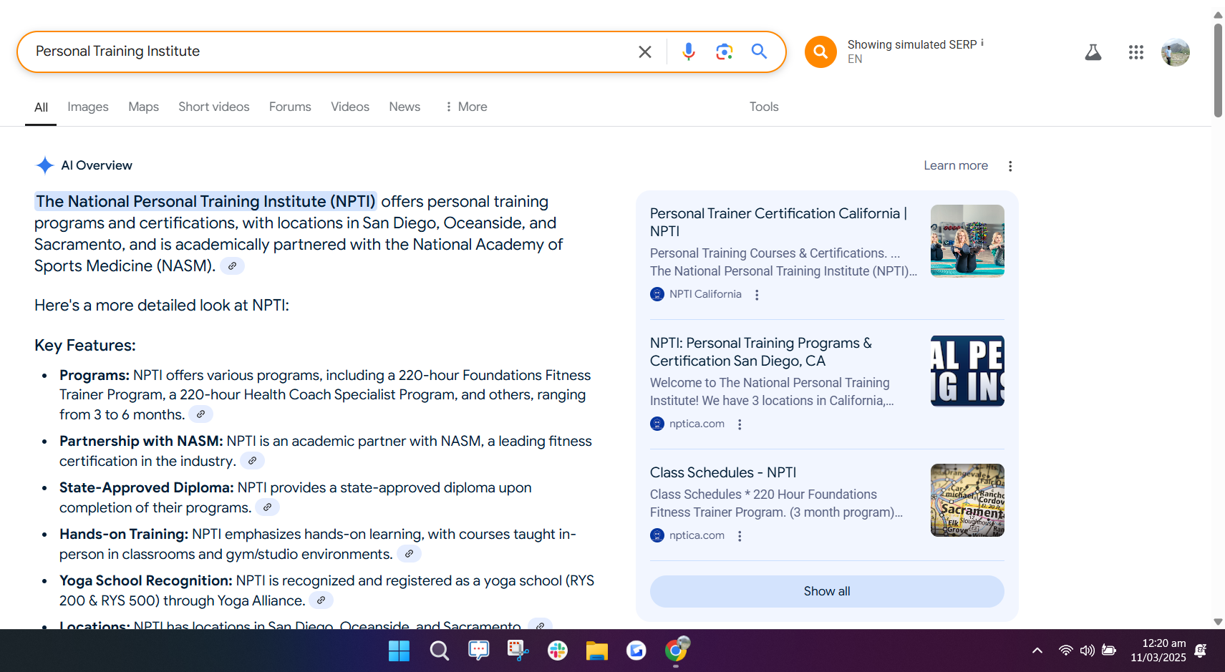Switch to the Short videos tab
Image resolution: width=1225 pixels, height=672 pixels.
point(214,107)
